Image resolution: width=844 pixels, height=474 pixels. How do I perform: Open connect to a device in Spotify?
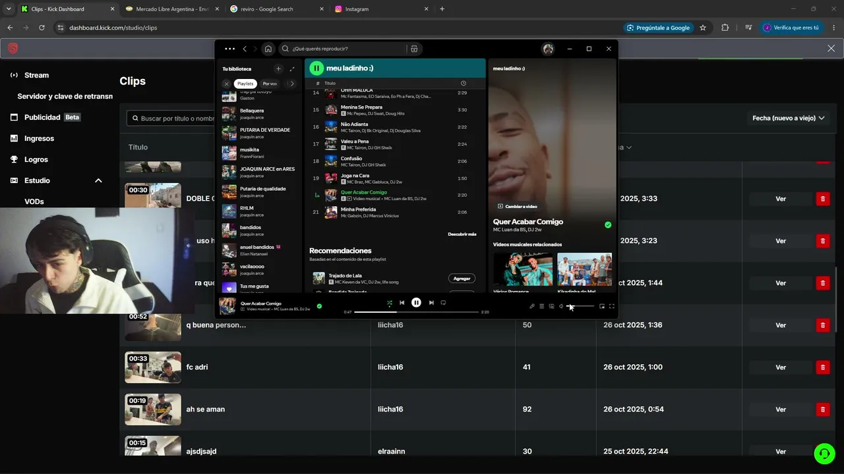click(x=551, y=306)
